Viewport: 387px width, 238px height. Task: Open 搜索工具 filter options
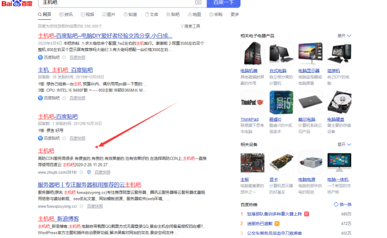coord(190,26)
